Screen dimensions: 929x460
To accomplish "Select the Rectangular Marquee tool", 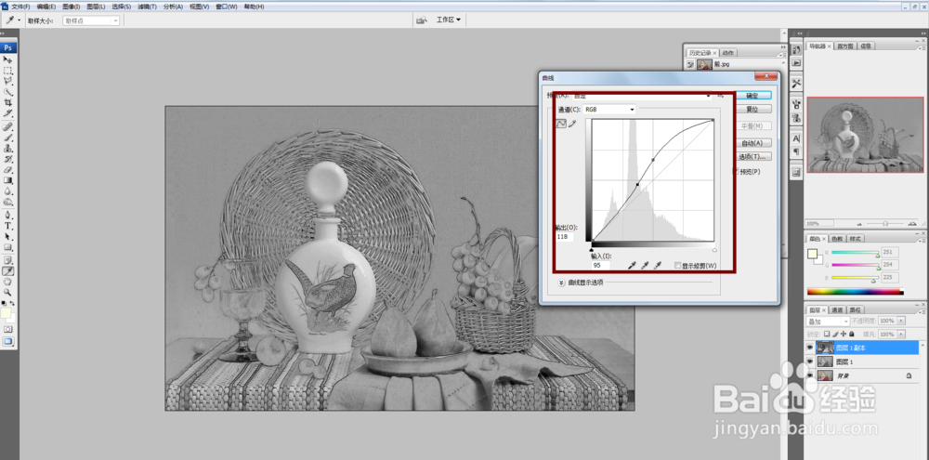I will 7,71.
